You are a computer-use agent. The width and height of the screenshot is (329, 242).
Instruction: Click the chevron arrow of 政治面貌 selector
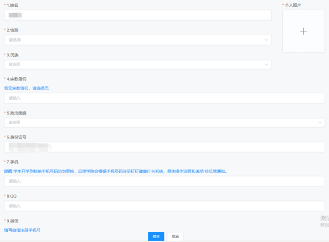pos(320,122)
